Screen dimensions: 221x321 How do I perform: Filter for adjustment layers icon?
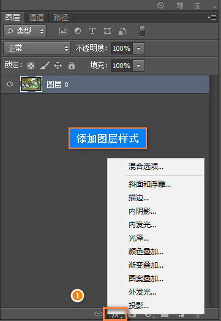(78, 31)
